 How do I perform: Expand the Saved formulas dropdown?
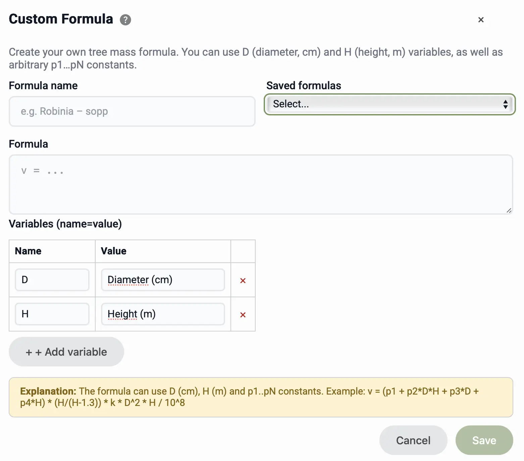click(x=389, y=104)
